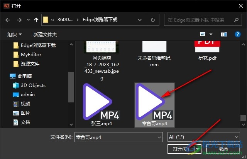This screenshot has height=159, width=247.
Task: Close the 打开 dialog
Action: [x=241, y=6]
